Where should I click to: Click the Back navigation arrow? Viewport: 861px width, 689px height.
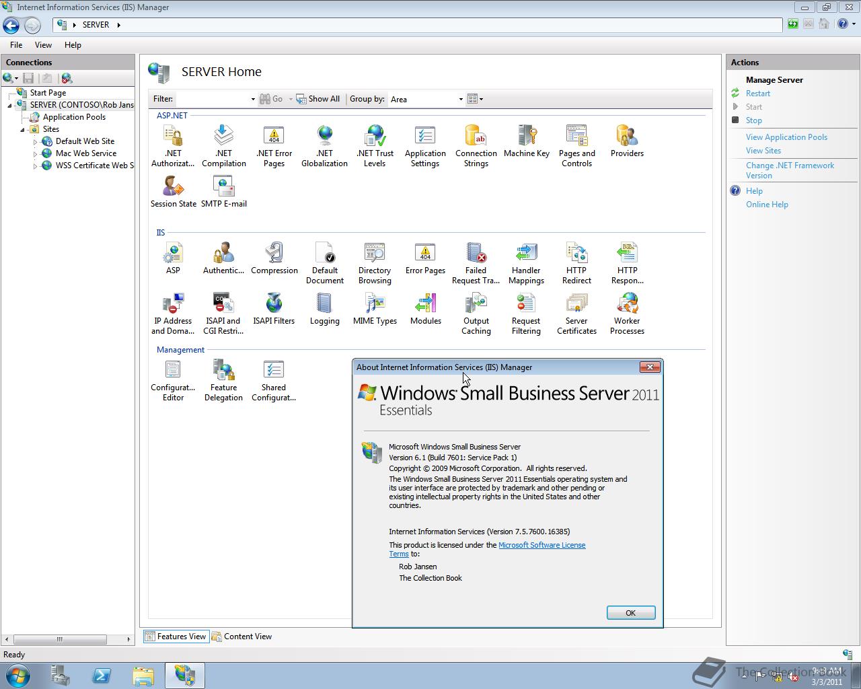tap(11, 25)
